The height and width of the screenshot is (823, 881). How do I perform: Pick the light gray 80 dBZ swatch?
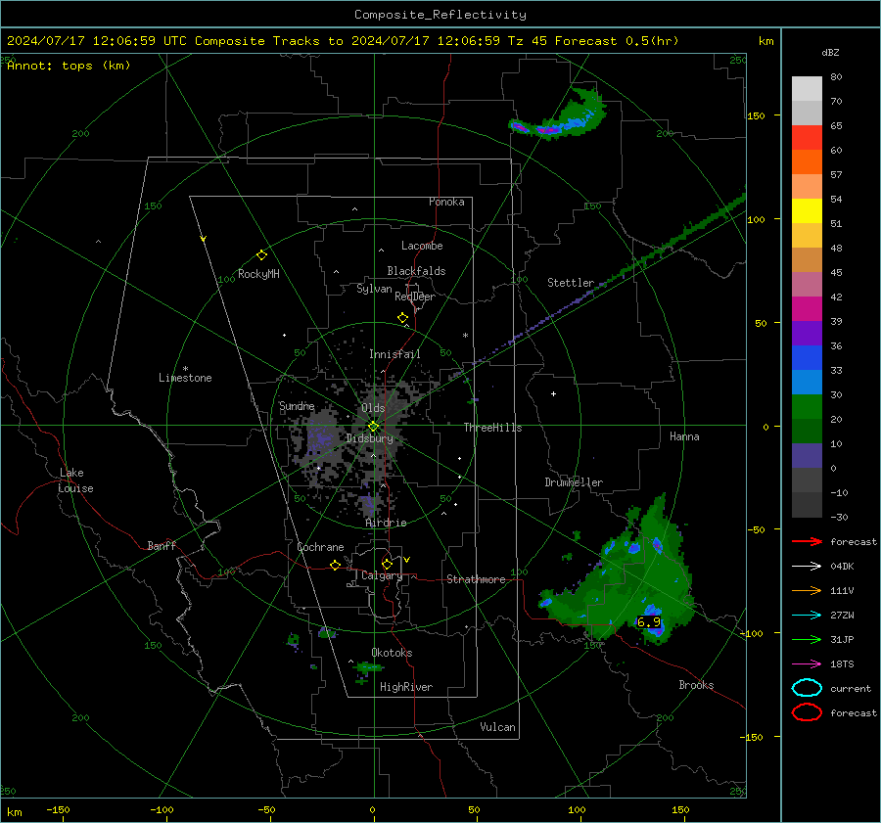(807, 88)
